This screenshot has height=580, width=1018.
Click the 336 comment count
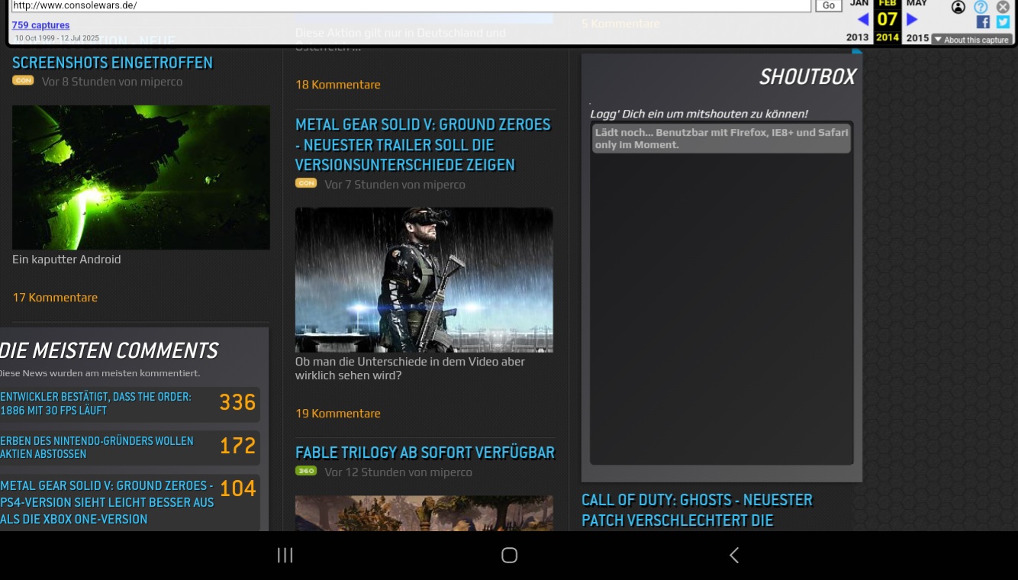click(237, 402)
